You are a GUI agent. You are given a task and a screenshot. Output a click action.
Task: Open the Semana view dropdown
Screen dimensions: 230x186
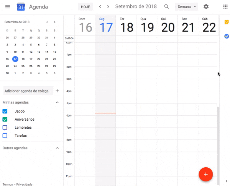click(186, 7)
